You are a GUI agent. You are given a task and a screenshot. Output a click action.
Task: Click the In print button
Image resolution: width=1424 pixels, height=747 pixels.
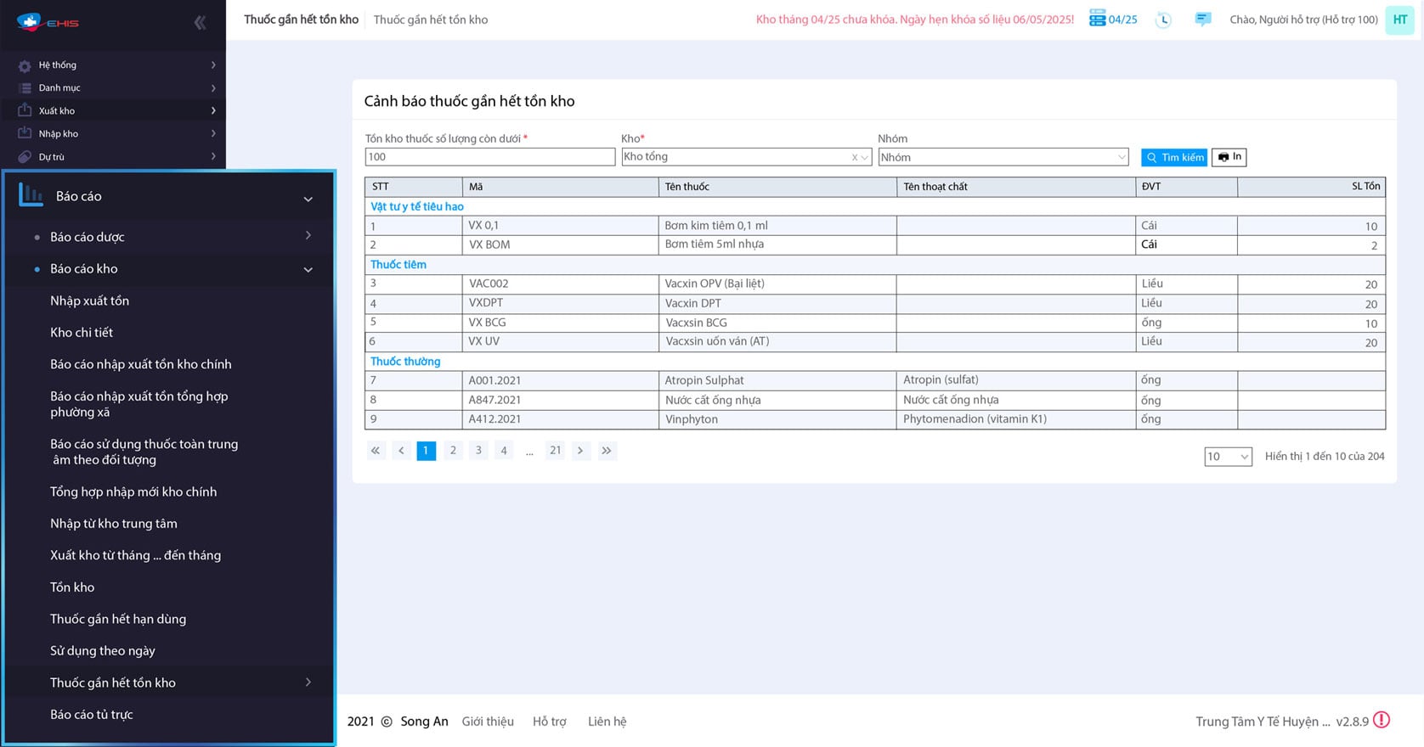pos(1229,157)
